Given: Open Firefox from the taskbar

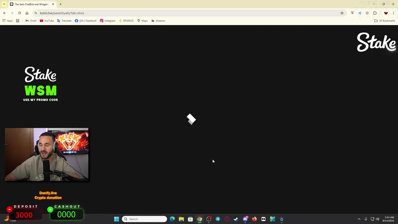Looking at the screenshot, I should 254,219.
